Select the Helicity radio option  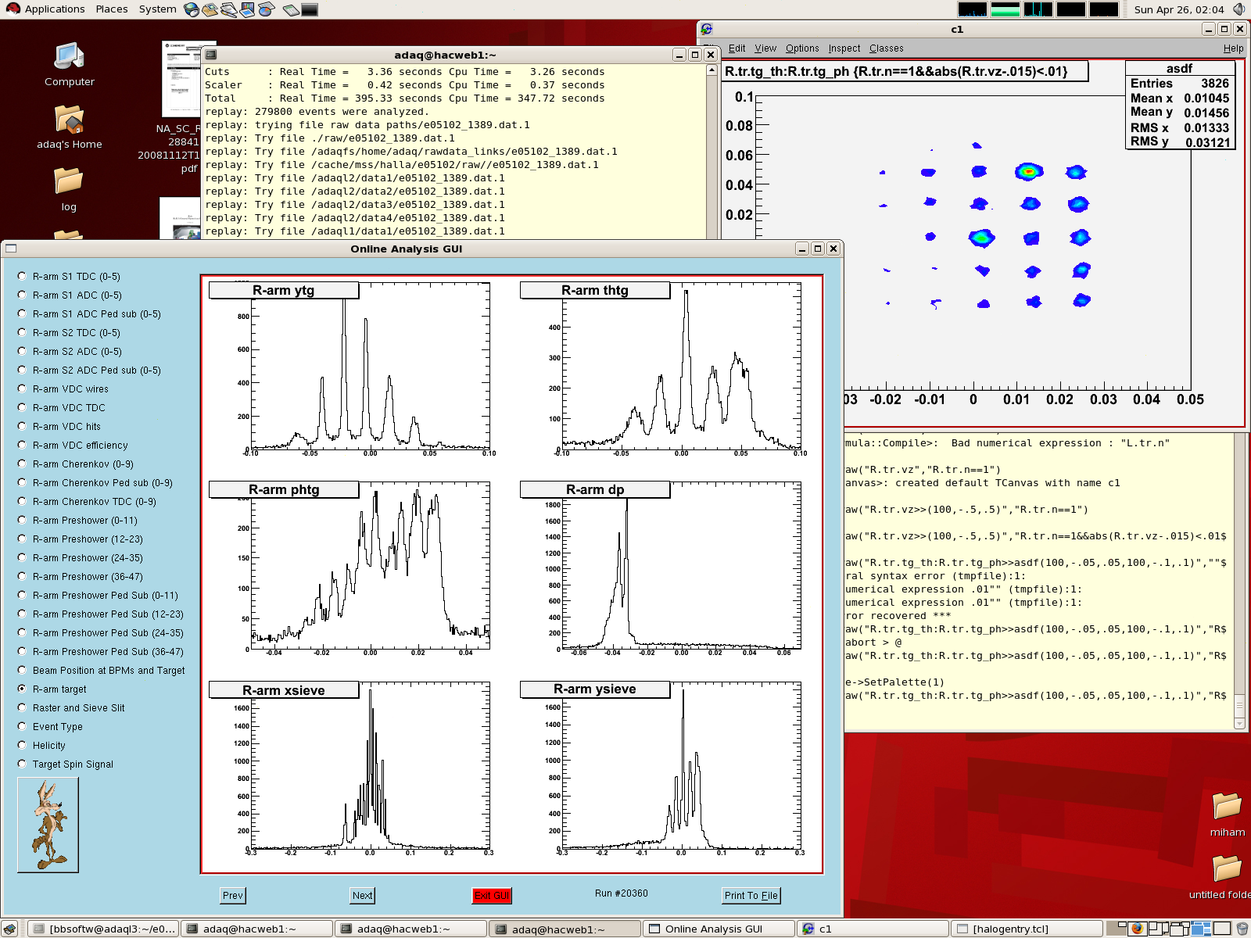tap(22, 745)
